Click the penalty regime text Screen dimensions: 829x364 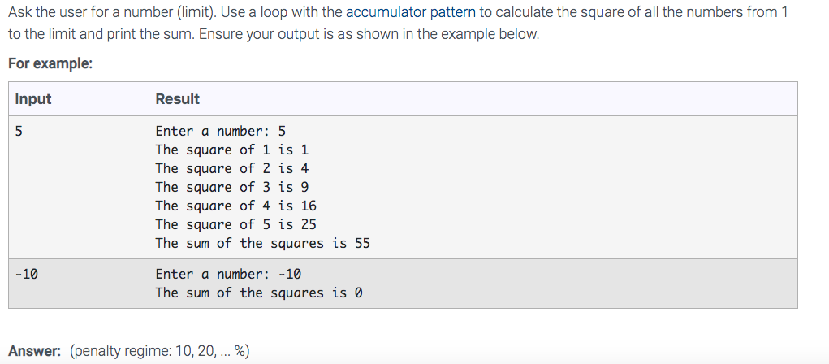click(160, 351)
